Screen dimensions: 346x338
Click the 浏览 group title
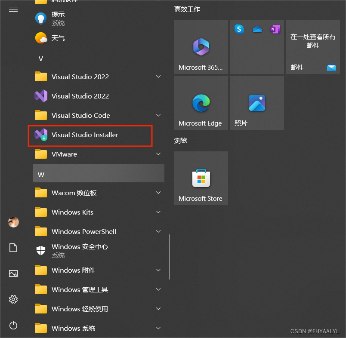pyautogui.click(x=181, y=141)
